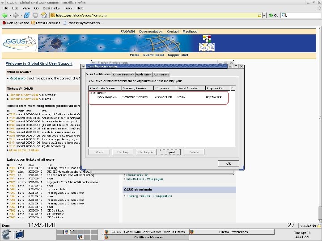Launch the terminal from the panel
322x241 pixels.
pyautogui.click(x=19, y=235)
